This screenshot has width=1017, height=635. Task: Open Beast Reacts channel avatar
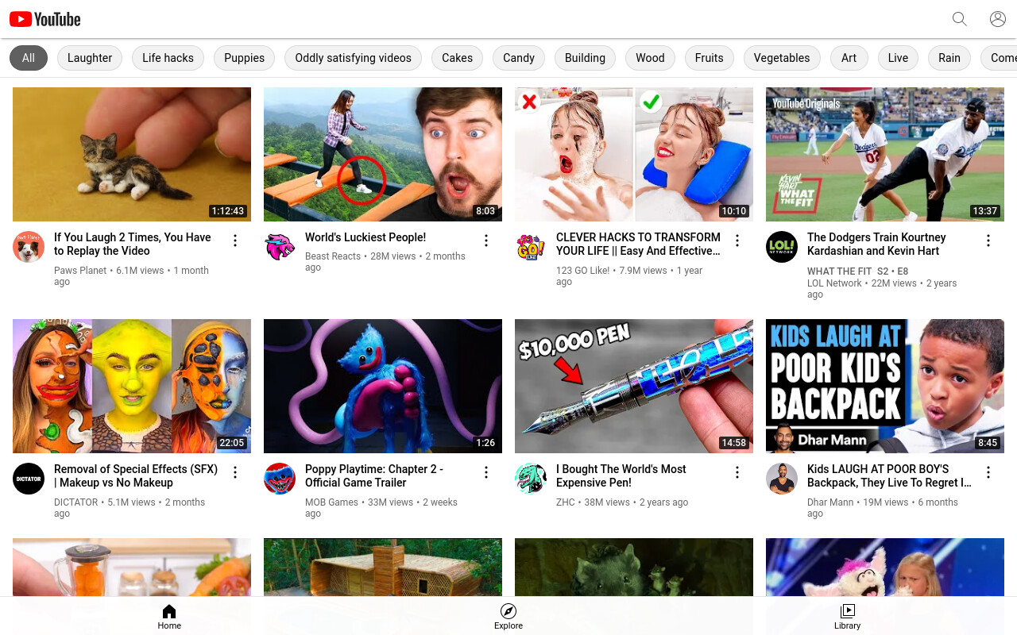pyautogui.click(x=280, y=247)
